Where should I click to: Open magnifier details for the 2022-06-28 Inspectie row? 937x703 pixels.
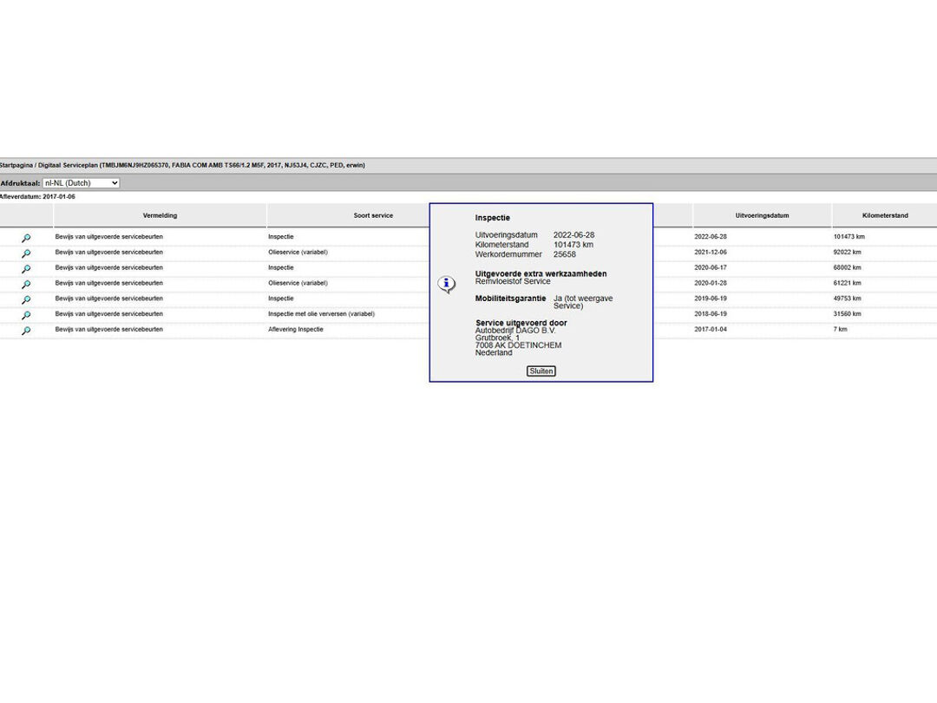(x=26, y=238)
